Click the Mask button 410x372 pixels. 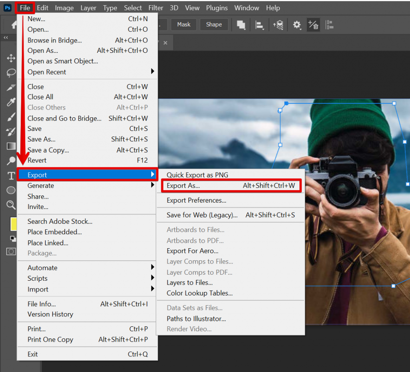(184, 24)
